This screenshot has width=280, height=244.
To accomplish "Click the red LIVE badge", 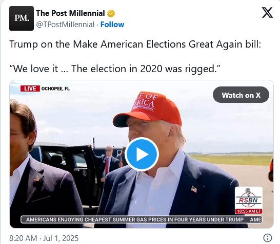I will tap(30, 88).
